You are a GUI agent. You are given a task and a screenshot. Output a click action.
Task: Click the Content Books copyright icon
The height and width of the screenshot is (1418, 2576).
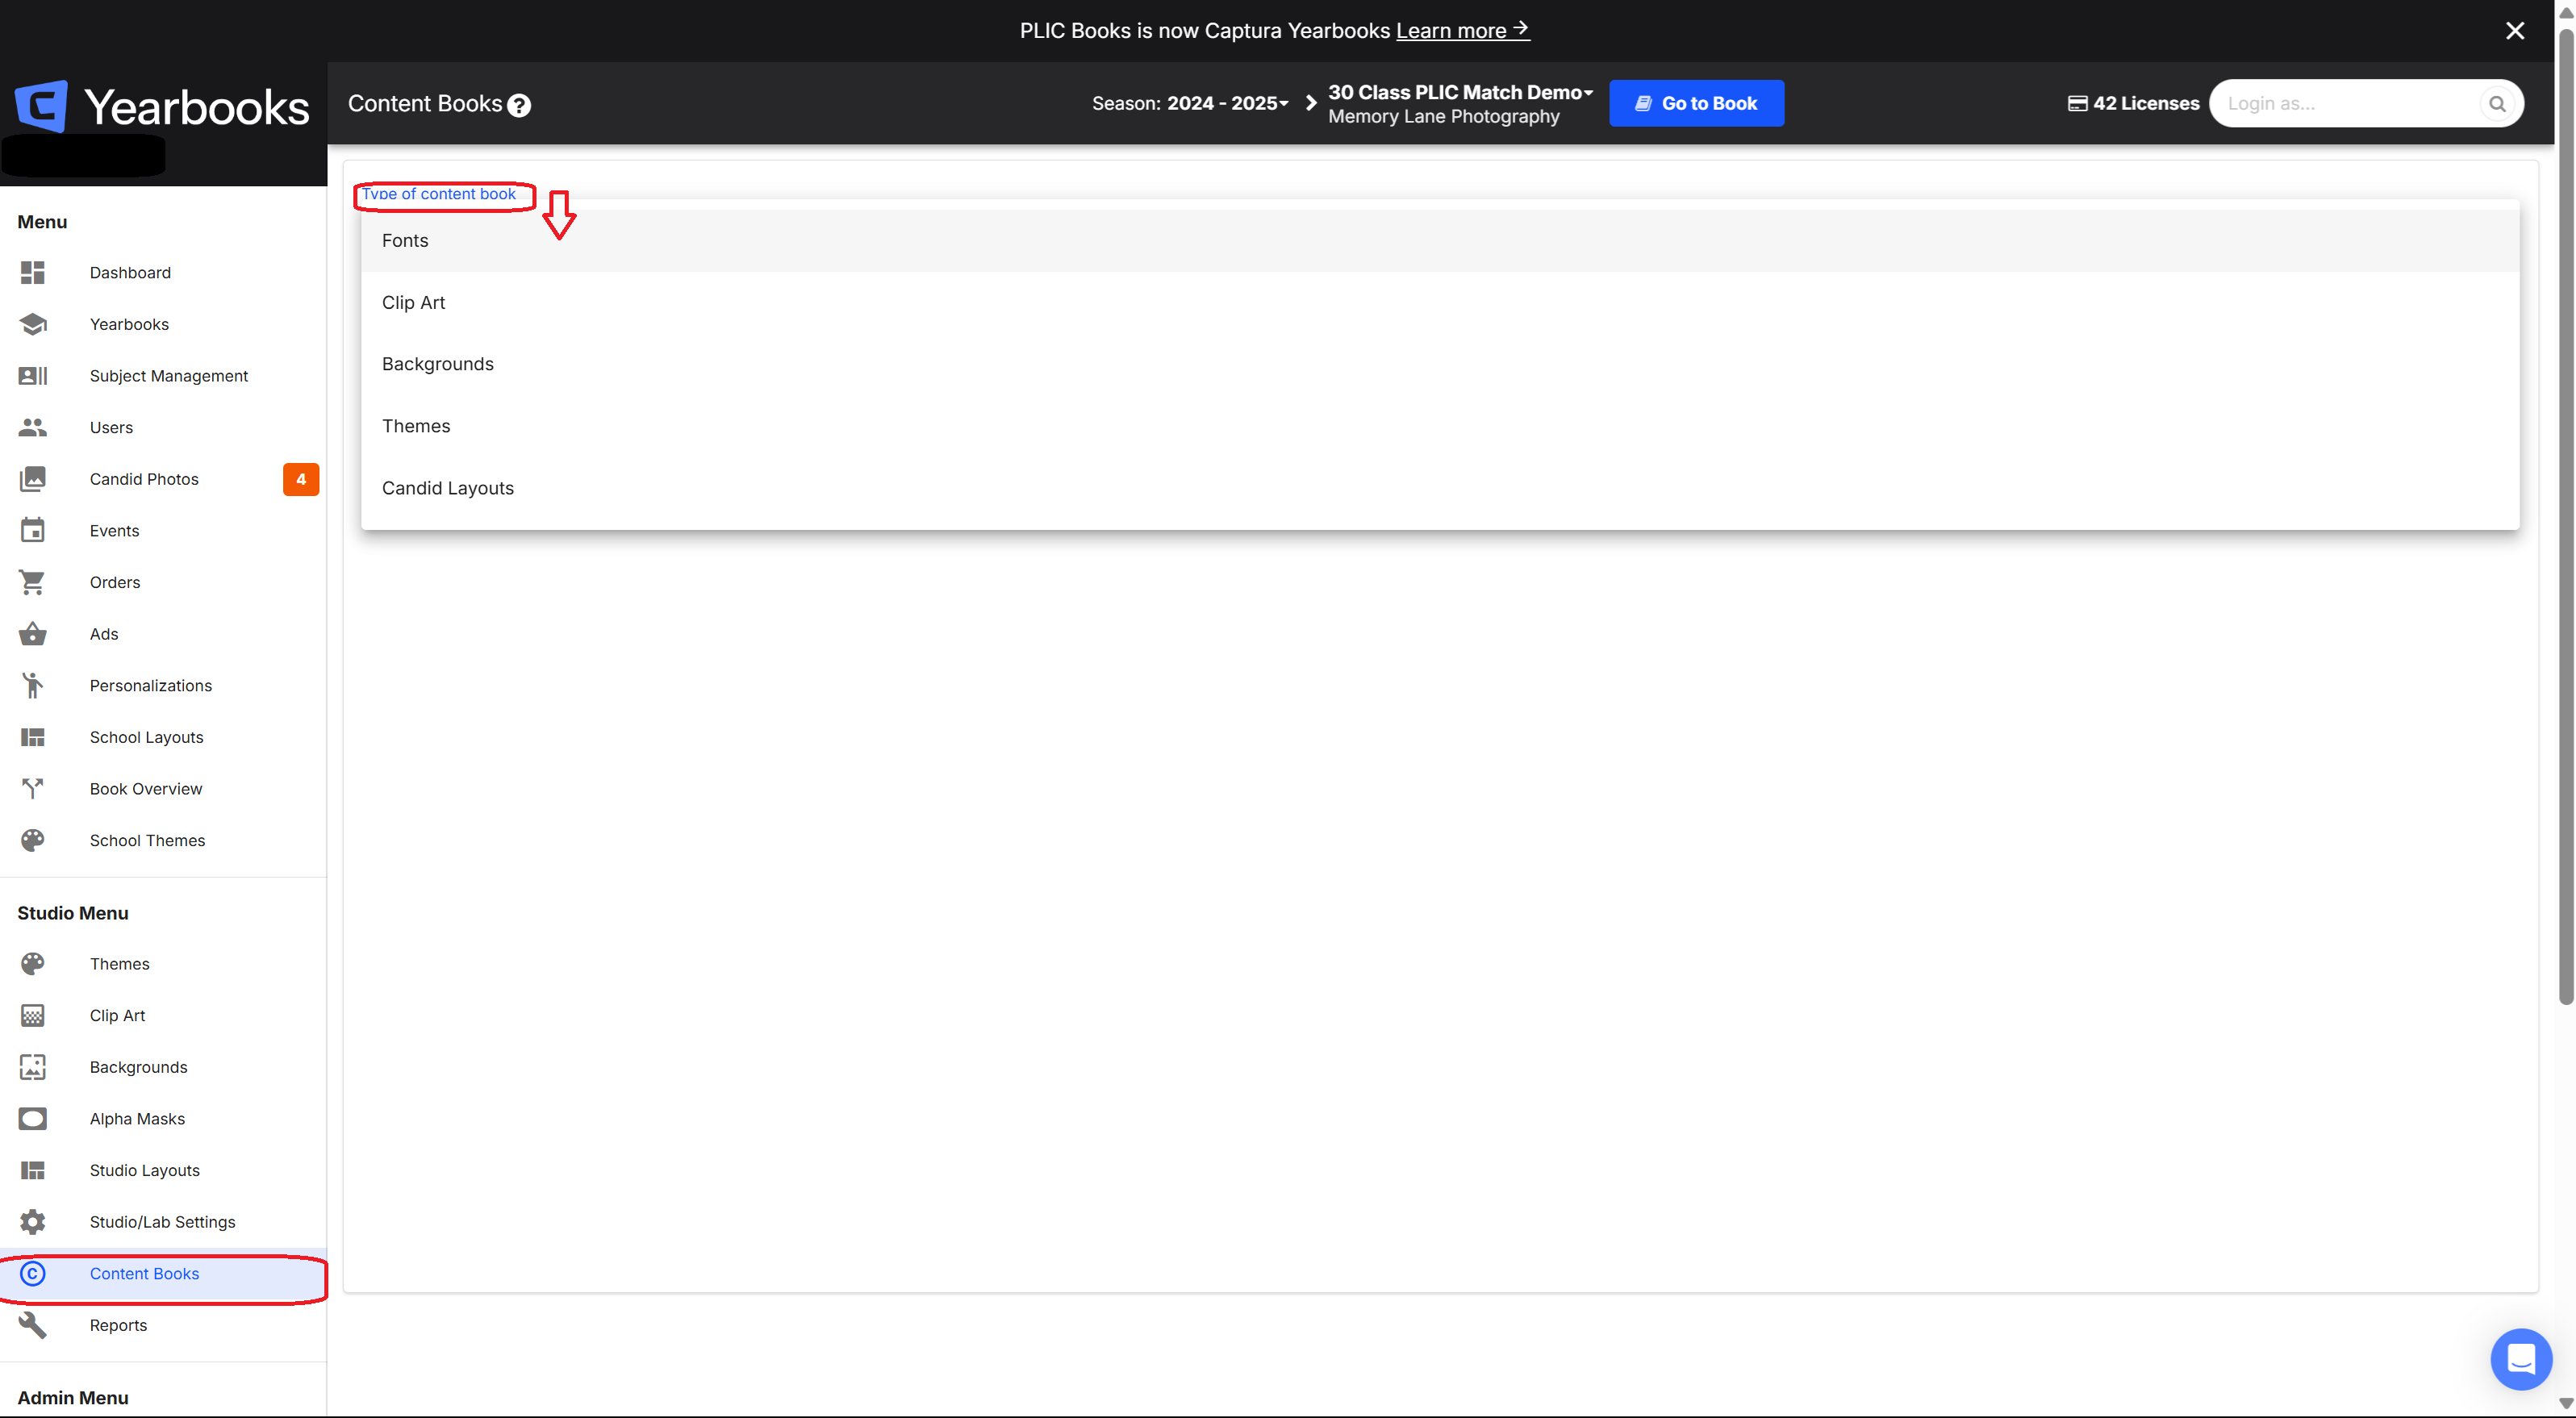point(33,1273)
